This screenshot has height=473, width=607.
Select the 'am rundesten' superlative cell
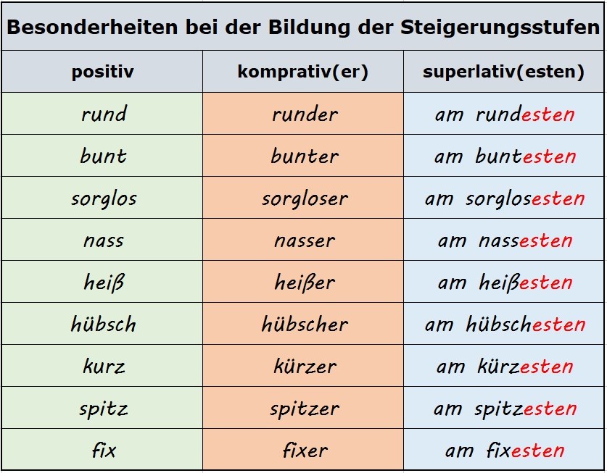point(505,114)
